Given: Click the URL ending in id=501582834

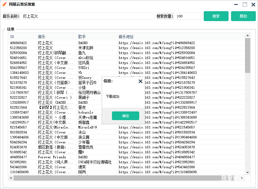Looking at the screenshot, I should [x=157, y=132].
